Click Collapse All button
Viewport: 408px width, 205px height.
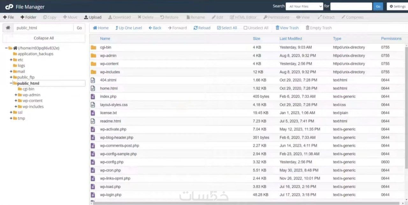(x=44, y=38)
